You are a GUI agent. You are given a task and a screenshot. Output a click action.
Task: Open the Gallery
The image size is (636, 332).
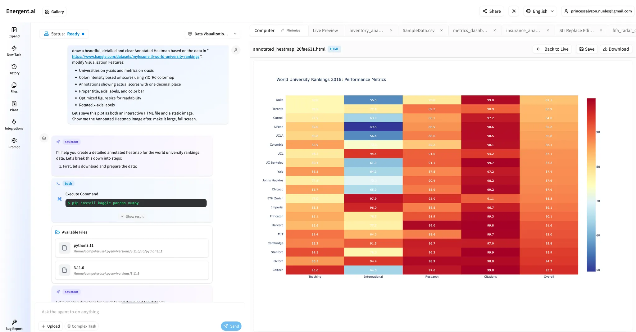[54, 11]
